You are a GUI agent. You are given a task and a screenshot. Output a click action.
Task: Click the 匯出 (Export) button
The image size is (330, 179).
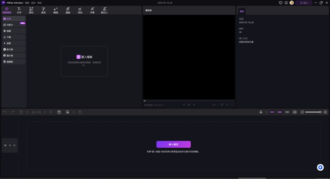(304, 2)
